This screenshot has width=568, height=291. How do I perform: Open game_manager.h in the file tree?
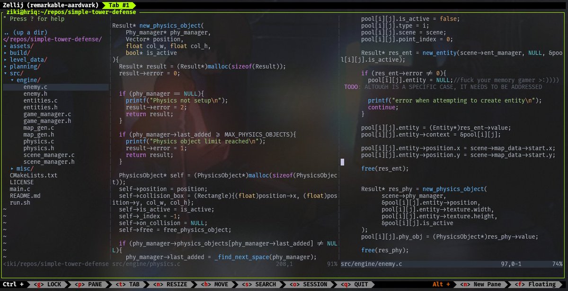(x=47, y=121)
